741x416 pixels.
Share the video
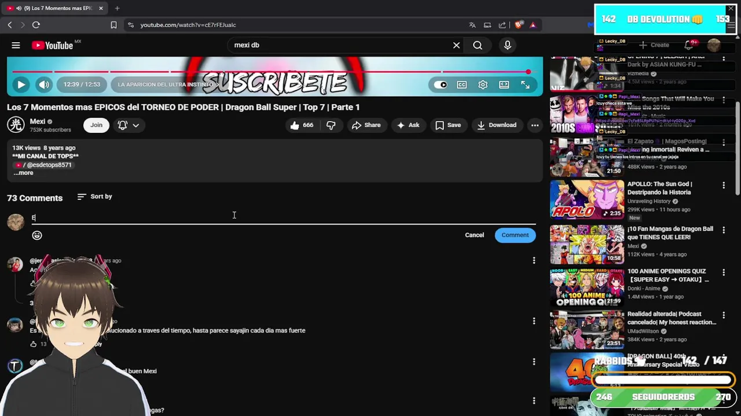(x=366, y=125)
